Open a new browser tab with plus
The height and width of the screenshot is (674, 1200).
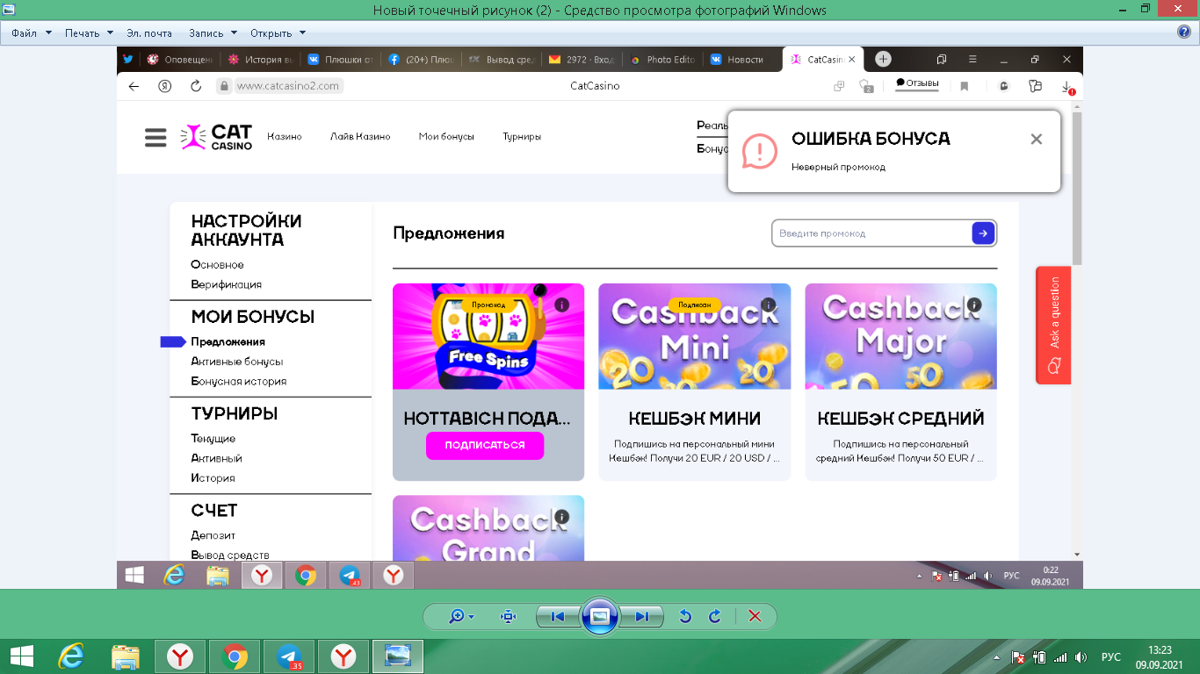(883, 59)
